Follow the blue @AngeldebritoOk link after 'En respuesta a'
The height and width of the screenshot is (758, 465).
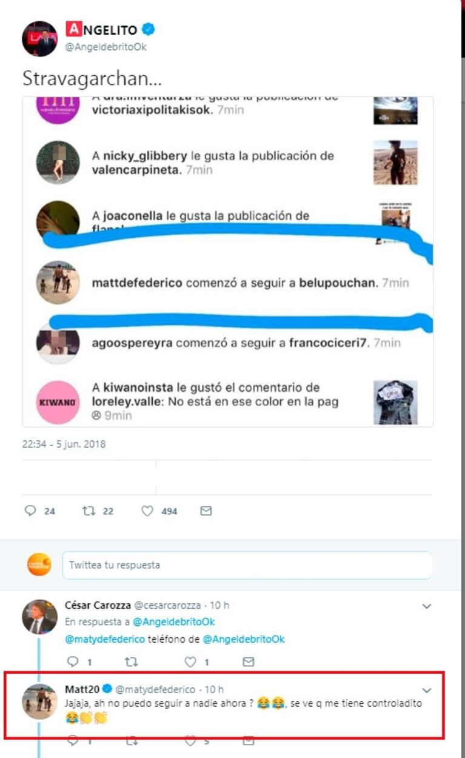(173, 622)
